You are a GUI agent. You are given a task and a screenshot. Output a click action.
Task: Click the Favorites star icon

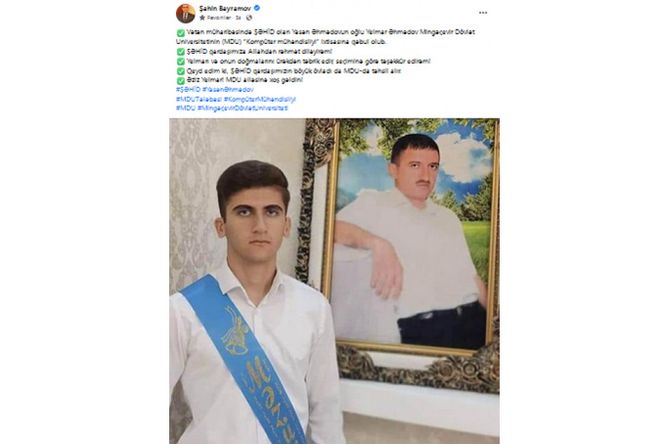(x=202, y=18)
